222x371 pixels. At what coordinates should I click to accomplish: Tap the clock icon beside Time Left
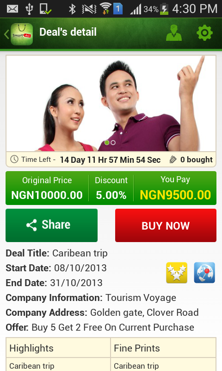coord(14,159)
